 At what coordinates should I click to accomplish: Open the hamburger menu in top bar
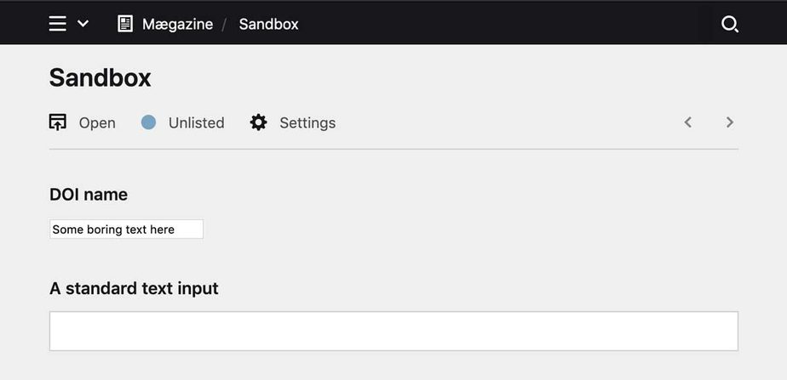point(58,24)
